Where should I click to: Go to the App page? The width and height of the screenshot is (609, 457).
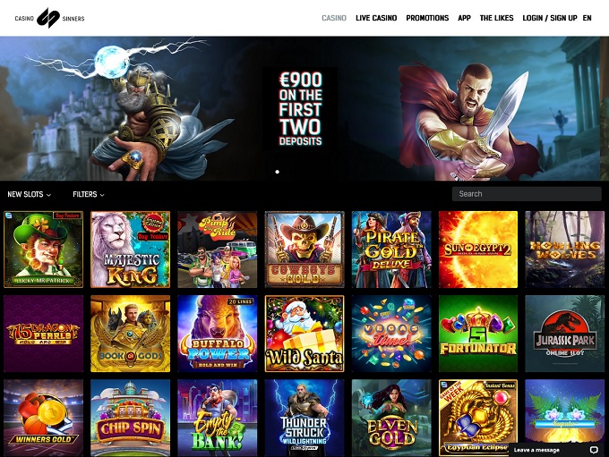[x=464, y=18]
